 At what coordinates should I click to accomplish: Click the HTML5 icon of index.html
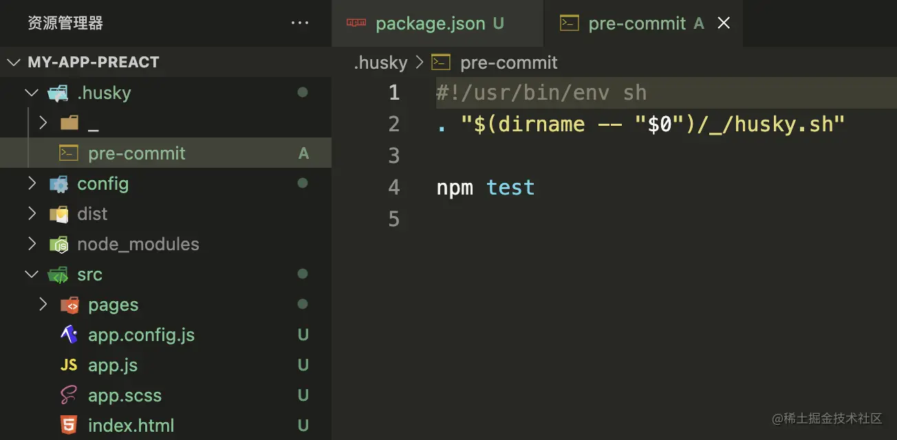69,426
